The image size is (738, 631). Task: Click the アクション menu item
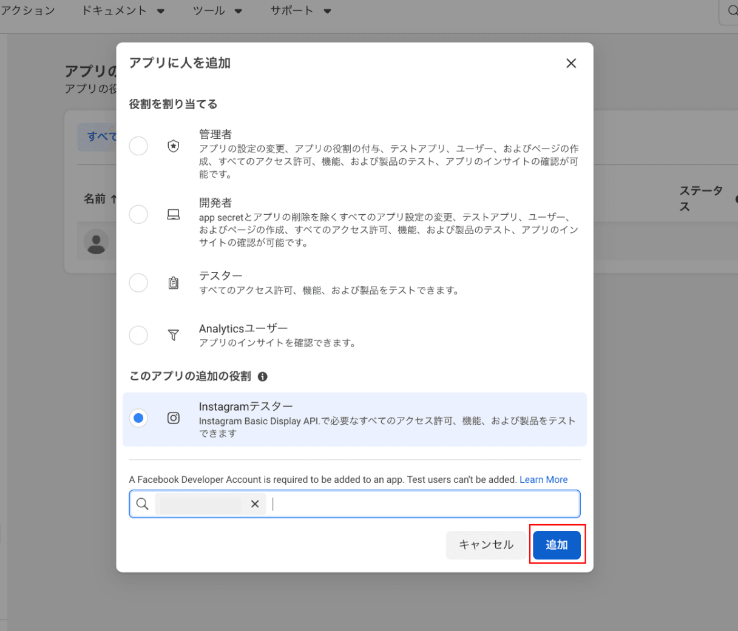(x=27, y=10)
